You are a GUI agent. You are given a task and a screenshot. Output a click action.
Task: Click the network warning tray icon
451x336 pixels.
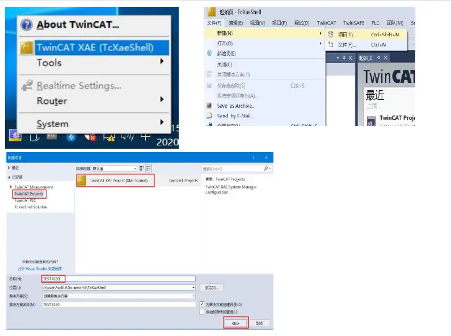pos(109,137)
